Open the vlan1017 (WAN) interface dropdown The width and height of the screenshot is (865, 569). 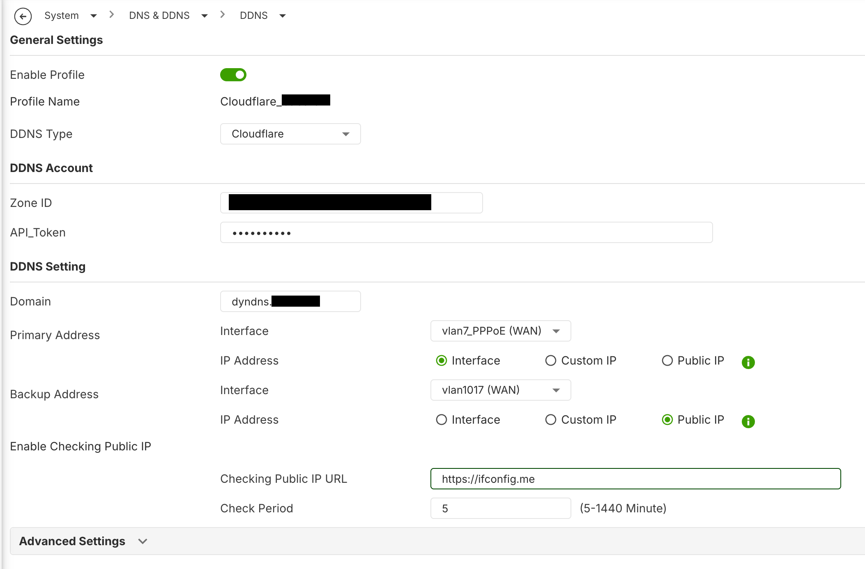[x=501, y=390]
